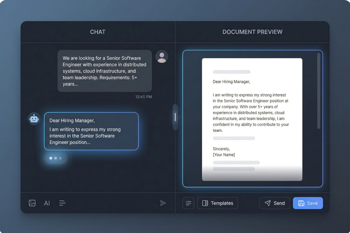
Task: Click the document preview vertical scrollbar
Action: 318,90
